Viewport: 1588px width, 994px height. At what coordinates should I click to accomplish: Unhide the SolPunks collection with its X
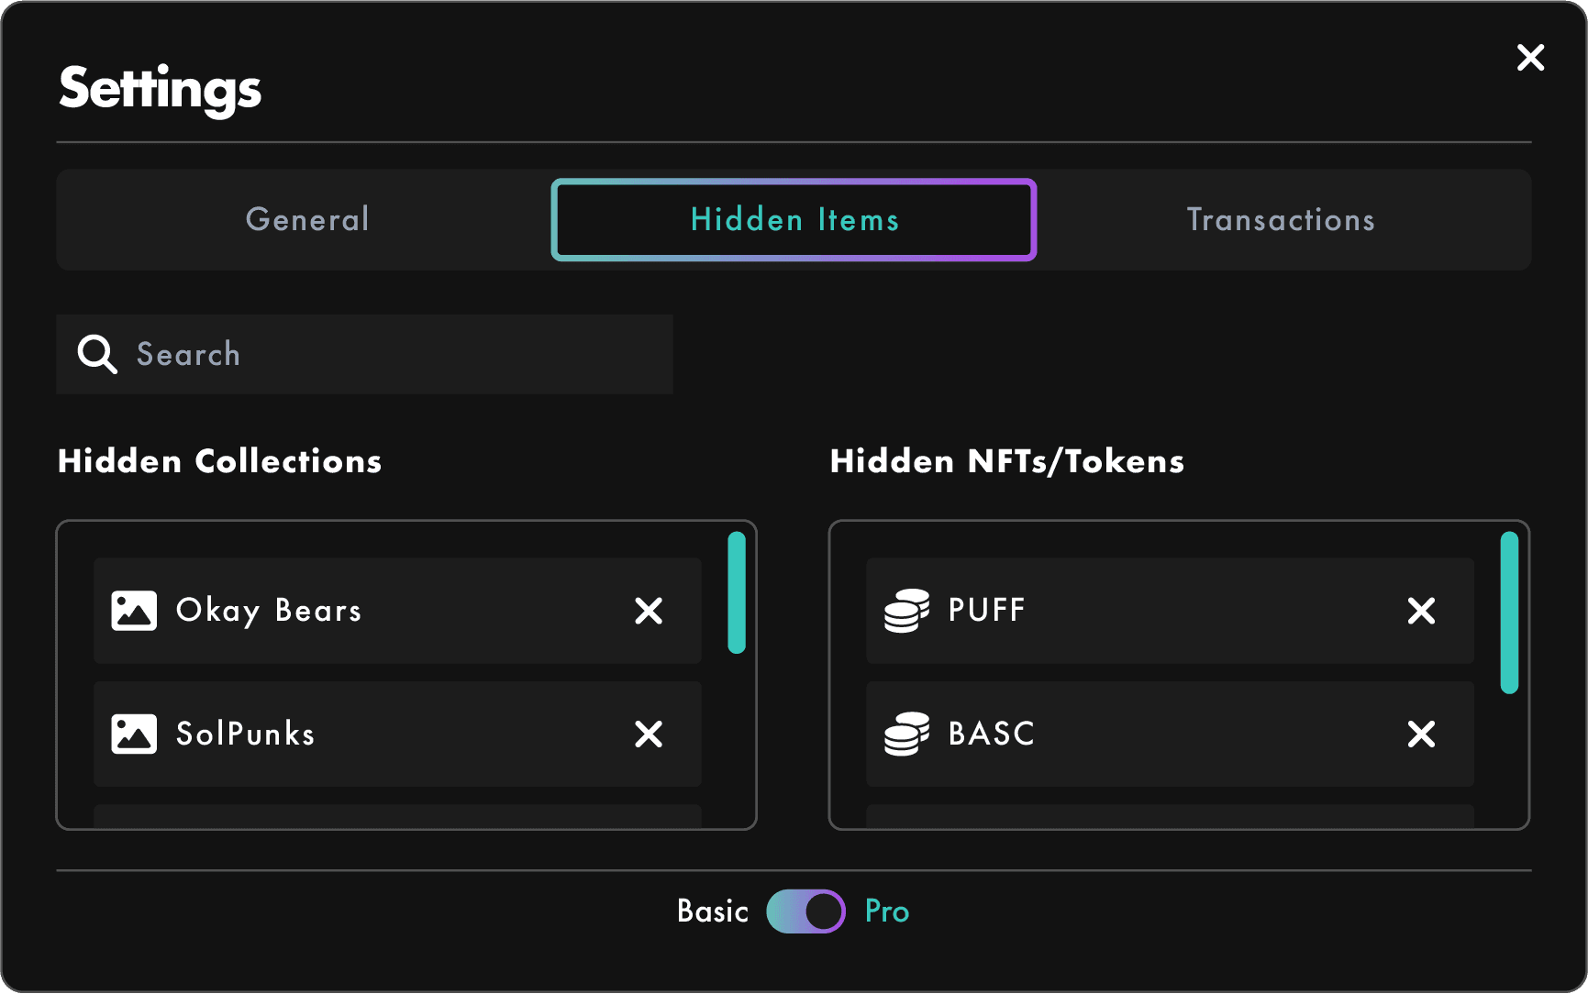point(649,734)
